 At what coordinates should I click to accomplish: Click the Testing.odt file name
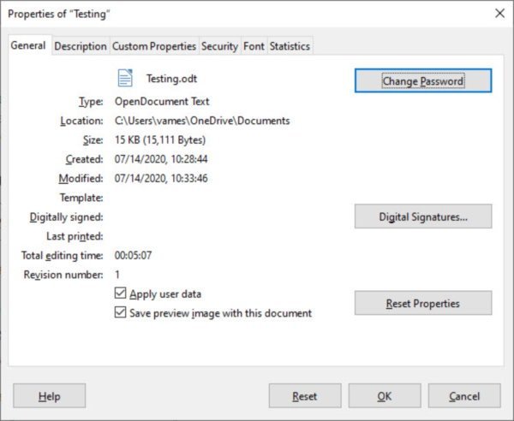(172, 79)
